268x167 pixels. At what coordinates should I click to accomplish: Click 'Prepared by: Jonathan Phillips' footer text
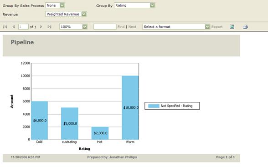click(112, 157)
